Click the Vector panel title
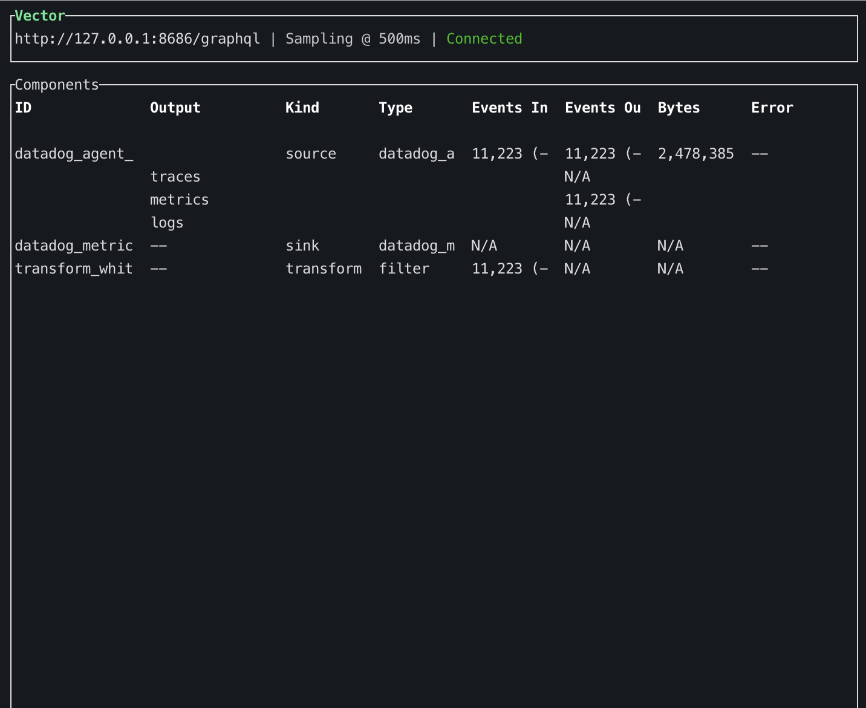The width and height of the screenshot is (866, 708). (39, 16)
